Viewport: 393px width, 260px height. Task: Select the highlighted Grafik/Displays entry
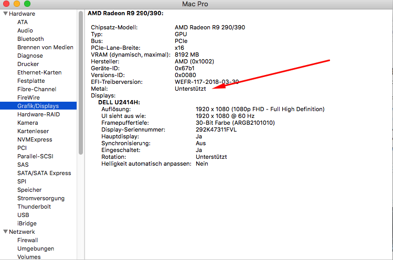pyautogui.click(x=38, y=106)
